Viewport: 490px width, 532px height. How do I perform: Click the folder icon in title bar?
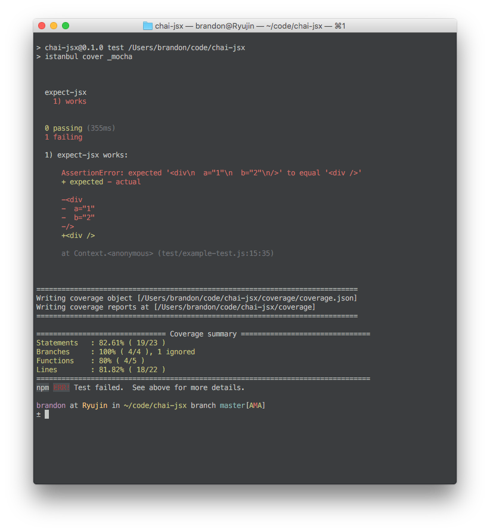[147, 26]
